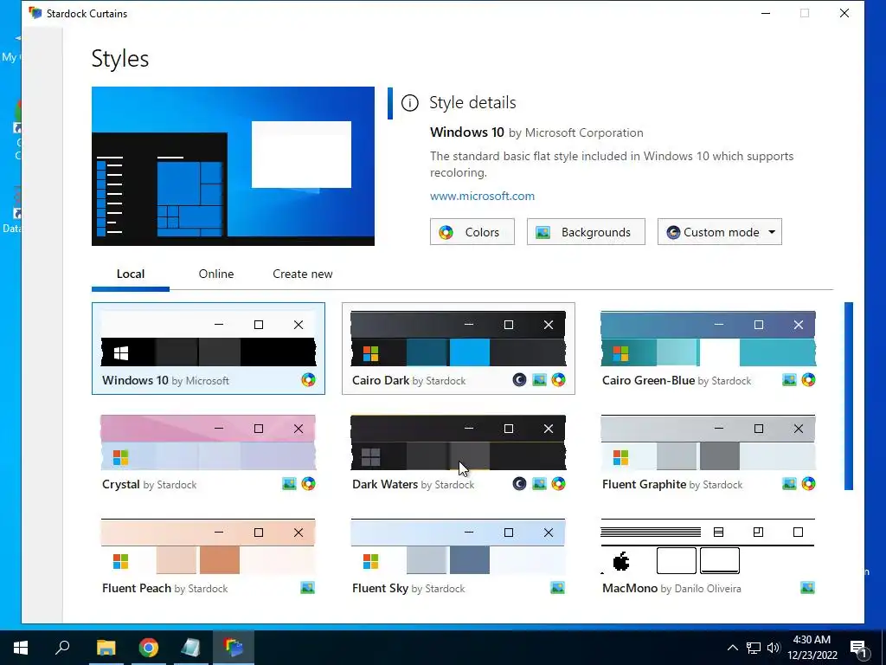Switch to the Local tab
886x665 pixels.
131,274
